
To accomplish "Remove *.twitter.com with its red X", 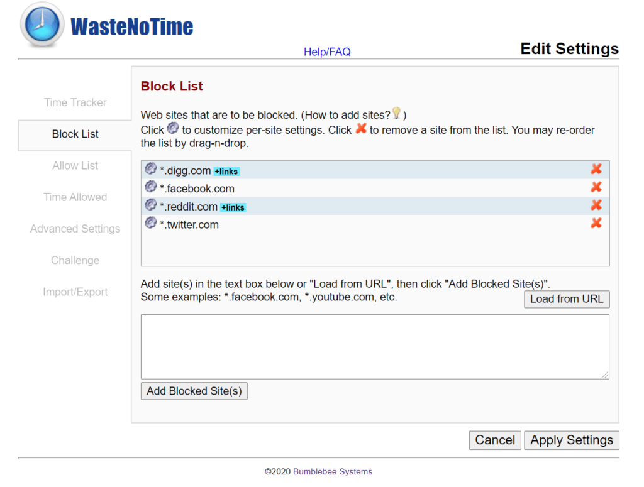I will 596,223.
